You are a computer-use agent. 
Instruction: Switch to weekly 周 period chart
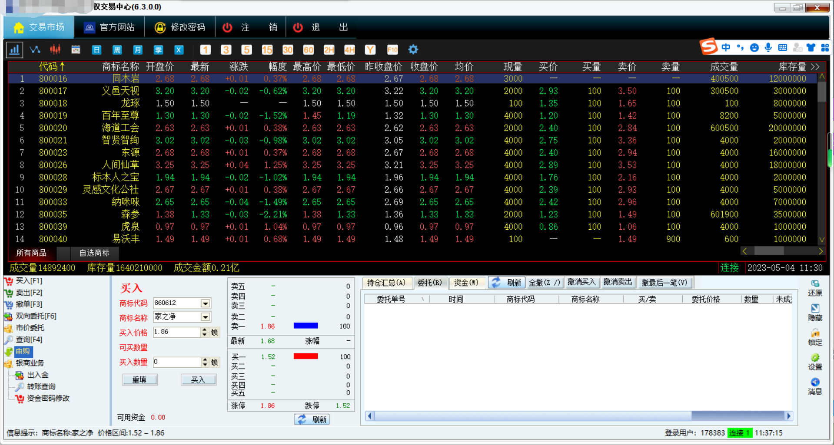[x=117, y=50]
